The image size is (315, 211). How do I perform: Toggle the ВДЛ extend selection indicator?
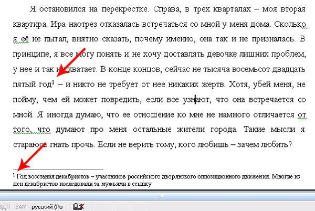pyautogui.click(x=4, y=207)
